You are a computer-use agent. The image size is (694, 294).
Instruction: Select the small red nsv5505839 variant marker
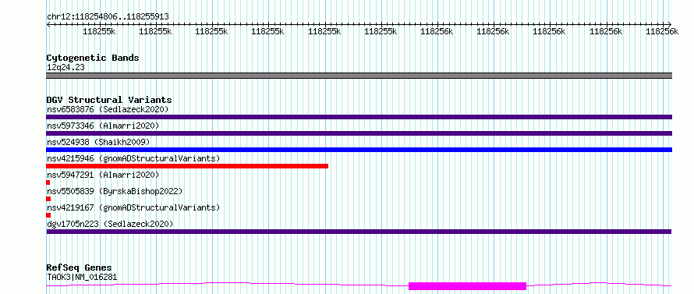[x=48, y=199]
